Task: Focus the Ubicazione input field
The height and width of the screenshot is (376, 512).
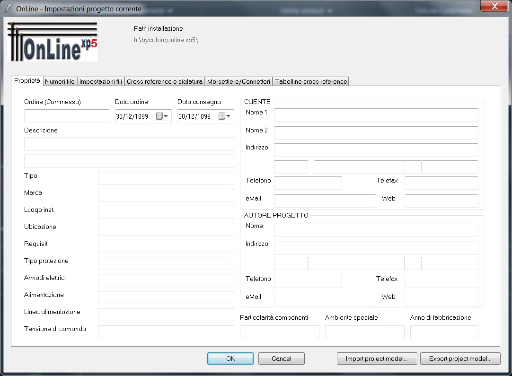Action: 166,229
